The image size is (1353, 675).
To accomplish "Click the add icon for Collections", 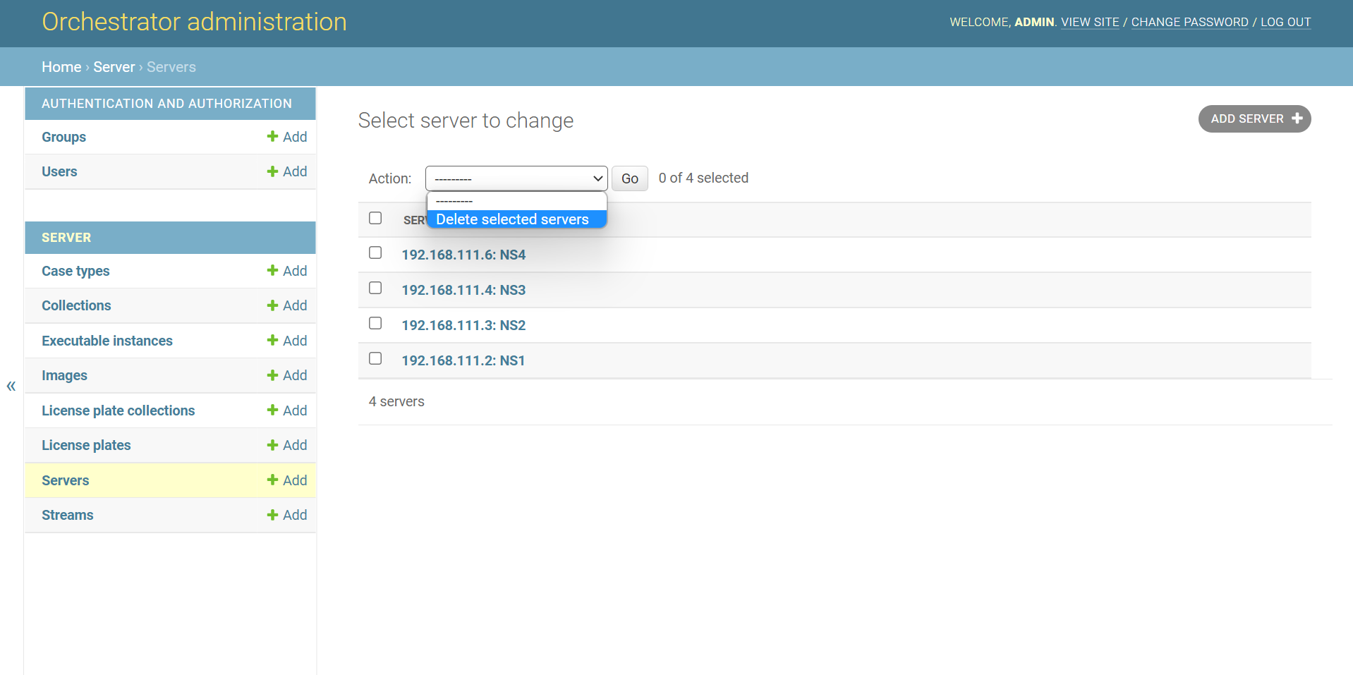I will pyautogui.click(x=272, y=305).
